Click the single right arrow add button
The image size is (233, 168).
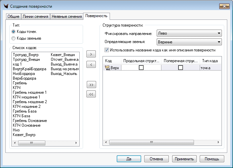click(91, 54)
